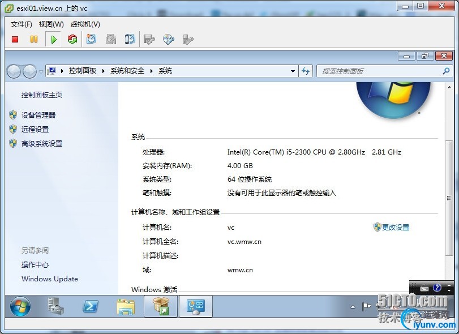459x334 pixels.
Task: Go back with the Explorer back arrow
Action: tap(14, 71)
